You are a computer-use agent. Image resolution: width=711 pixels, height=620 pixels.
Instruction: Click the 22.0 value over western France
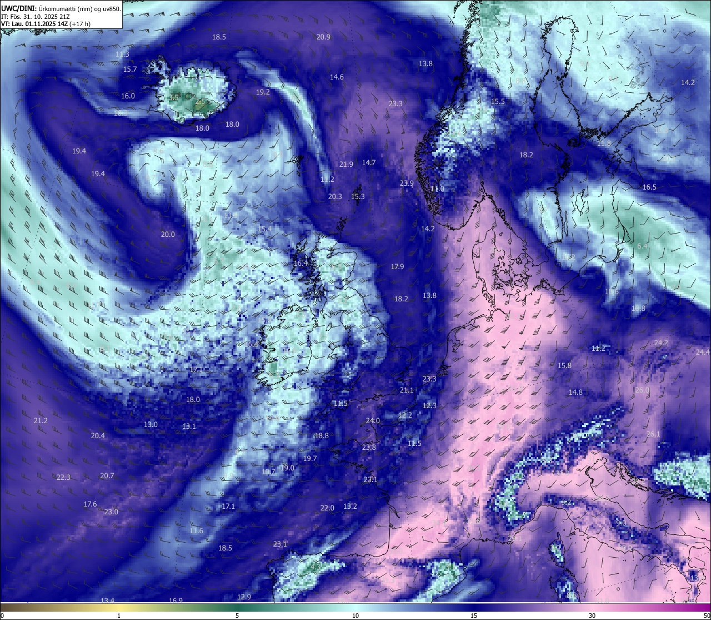pyautogui.click(x=327, y=508)
